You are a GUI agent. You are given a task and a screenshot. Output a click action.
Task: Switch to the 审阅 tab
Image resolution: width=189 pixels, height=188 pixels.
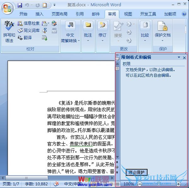(112, 14)
